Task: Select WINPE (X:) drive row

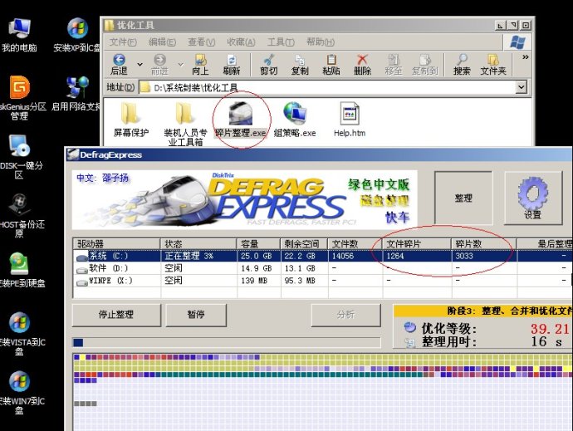Action: [x=322, y=281]
